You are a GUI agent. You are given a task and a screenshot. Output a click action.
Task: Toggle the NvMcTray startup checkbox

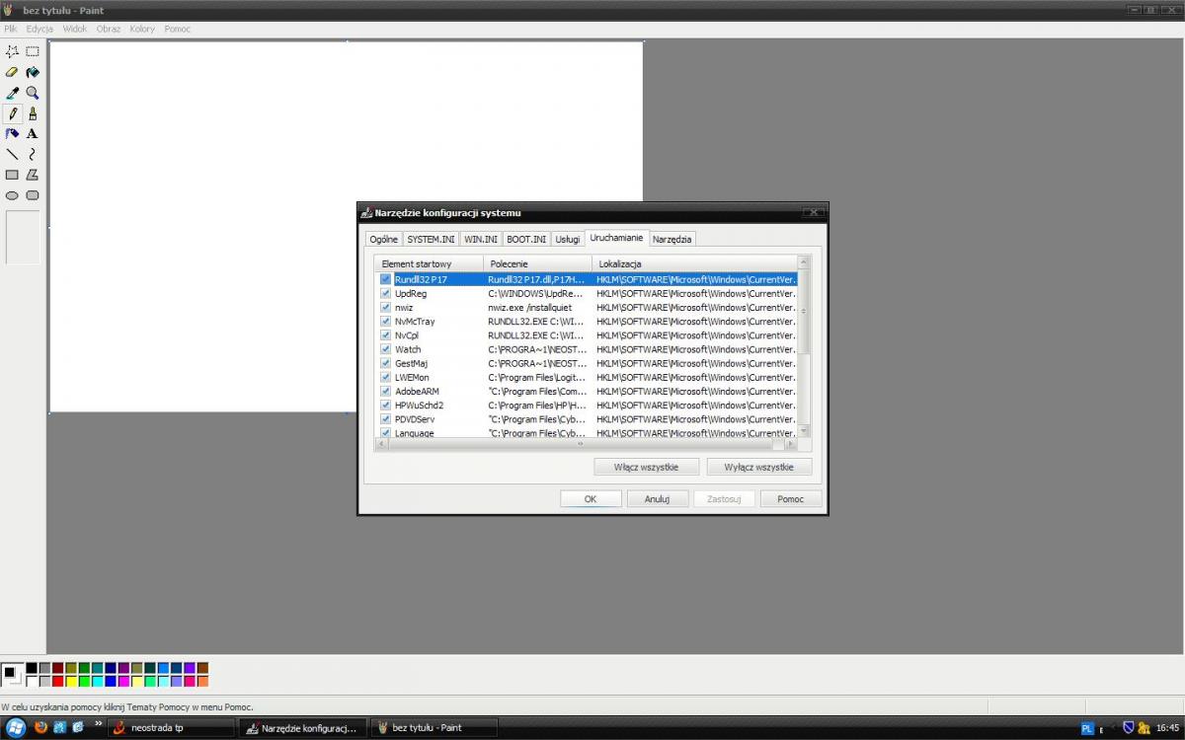(385, 321)
